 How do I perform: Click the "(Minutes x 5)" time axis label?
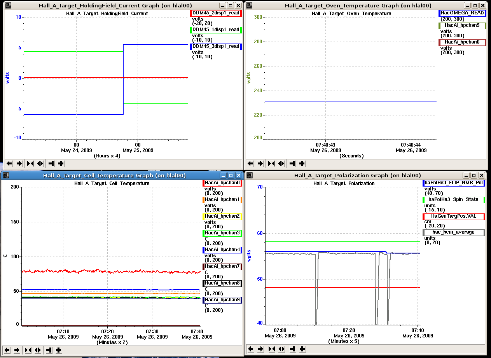[344, 341]
